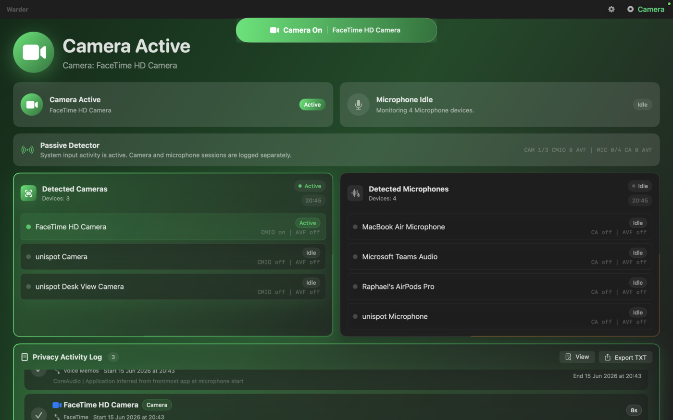Image resolution: width=673 pixels, height=420 pixels.
Task: Click the Camera tag on the FaceTime log entry
Action: (157, 405)
